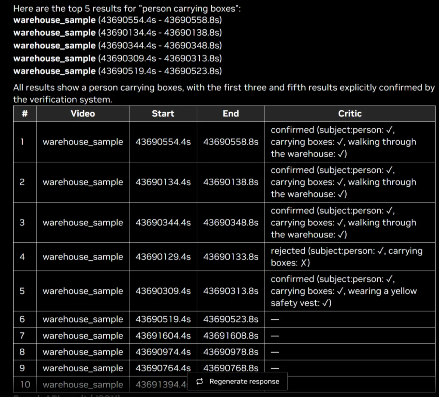Screen dimensions: 439x397
Task: Click start time 43690519.4s in row 6
Action: point(163,319)
